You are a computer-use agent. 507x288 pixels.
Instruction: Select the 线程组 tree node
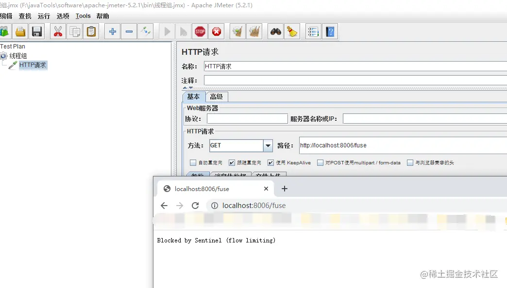pos(18,56)
